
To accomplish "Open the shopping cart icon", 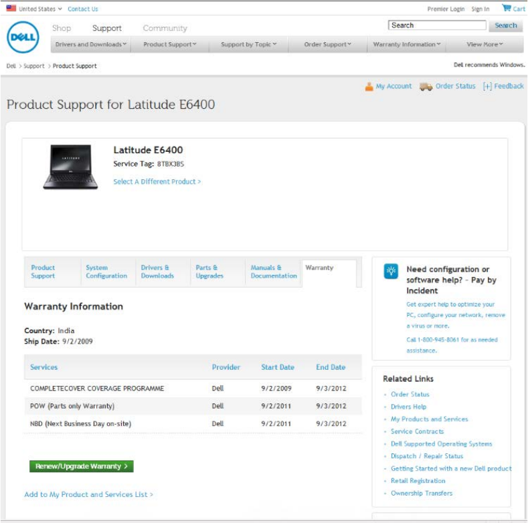I will click(507, 8).
